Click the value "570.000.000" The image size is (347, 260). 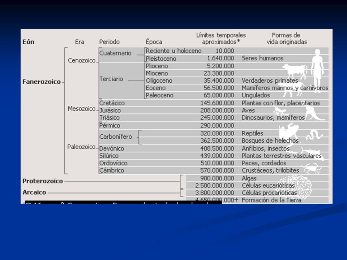(x=217, y=170)
